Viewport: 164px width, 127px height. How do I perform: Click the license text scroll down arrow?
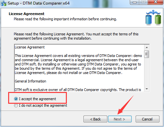tap(147, 89)
